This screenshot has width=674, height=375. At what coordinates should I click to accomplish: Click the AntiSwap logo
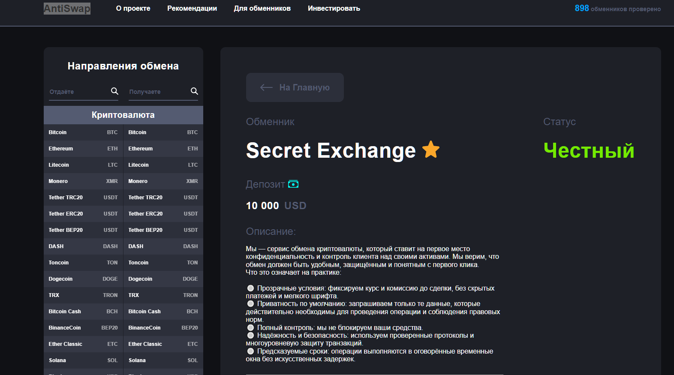(x=67, y=9)
